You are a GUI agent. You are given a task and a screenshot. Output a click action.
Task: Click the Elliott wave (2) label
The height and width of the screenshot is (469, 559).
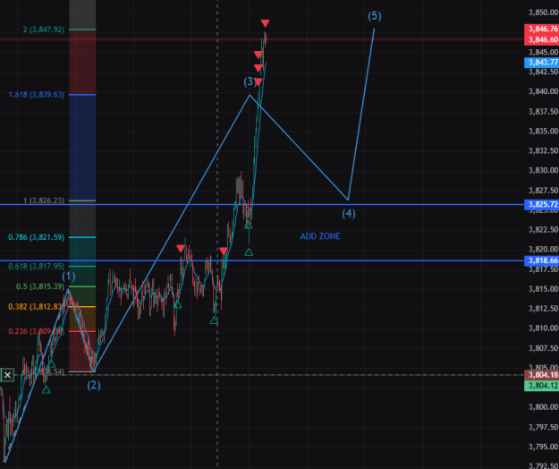(x=94, y=385)
